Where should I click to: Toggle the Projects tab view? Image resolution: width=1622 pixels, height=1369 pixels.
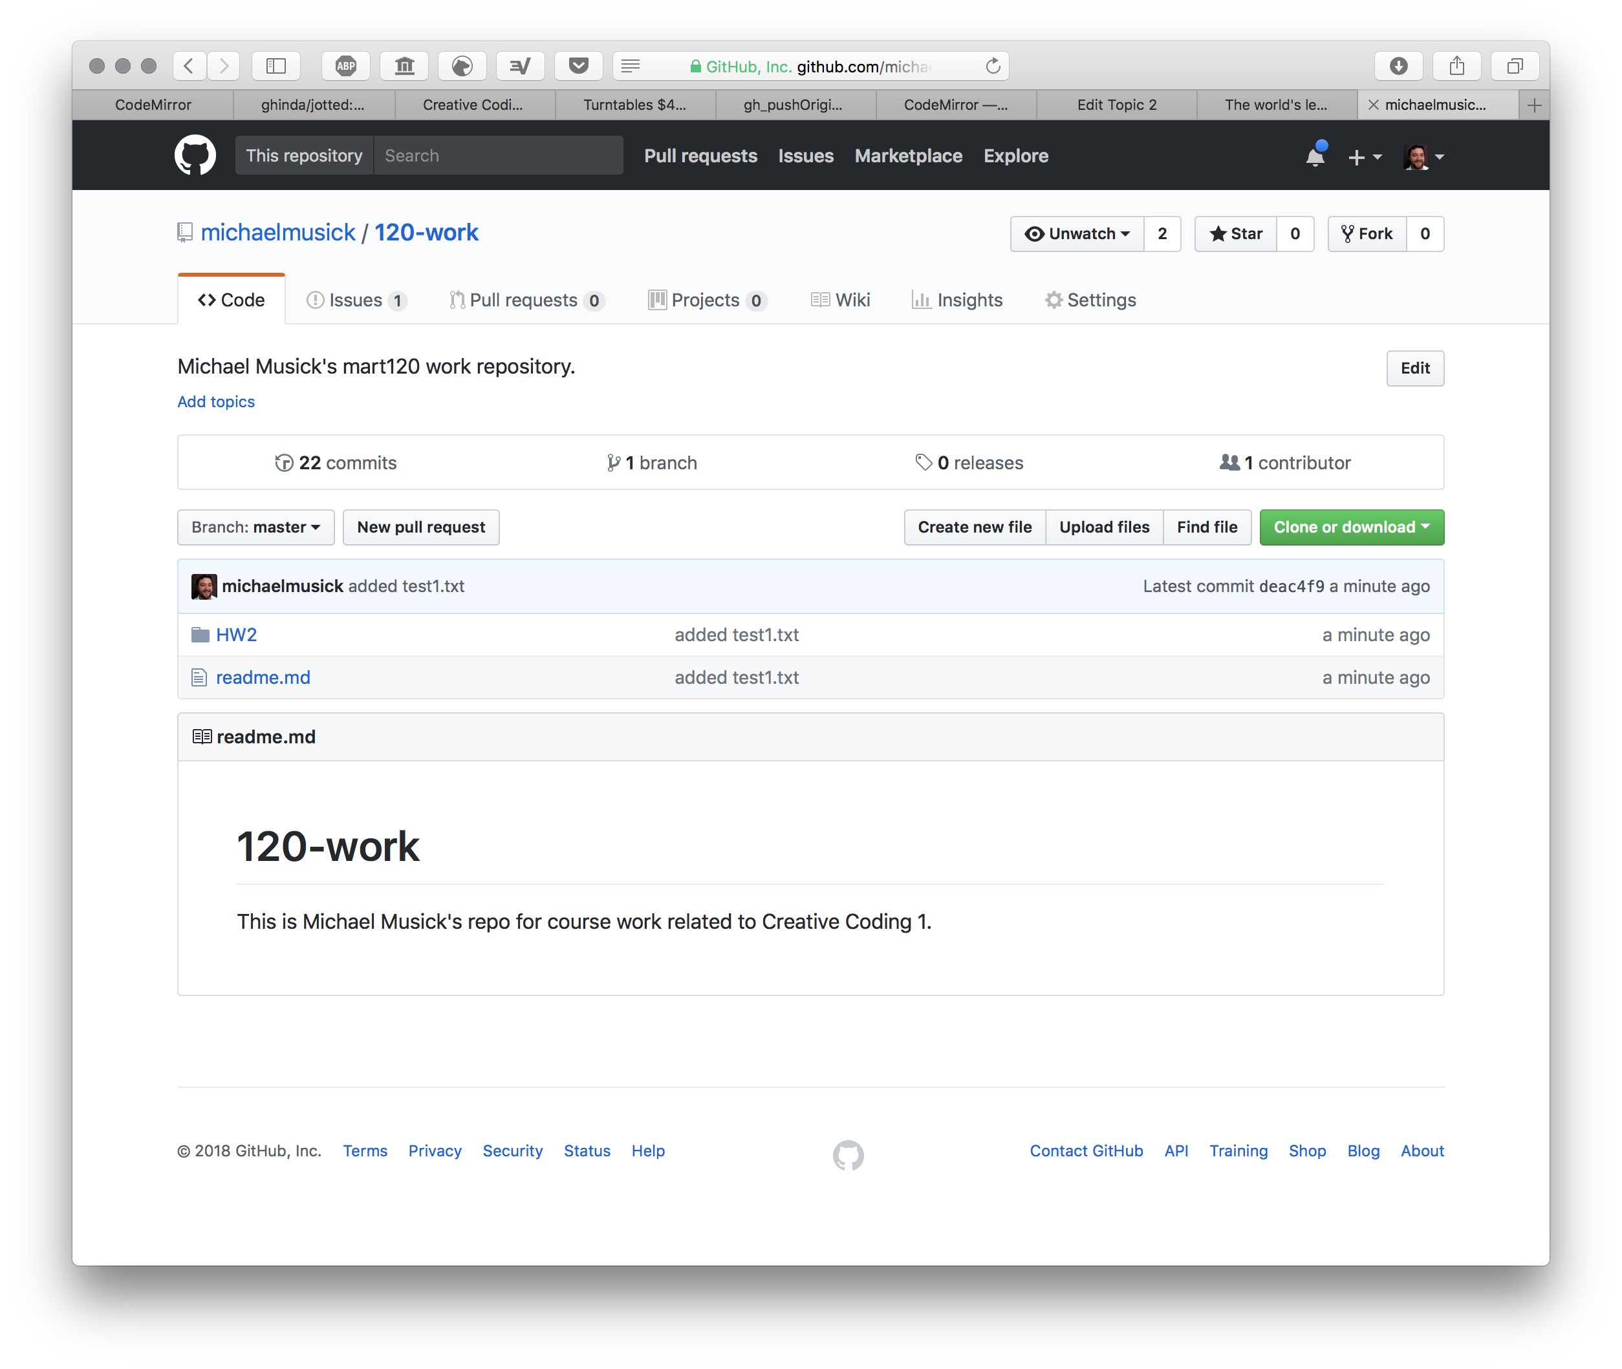(708, 300)
